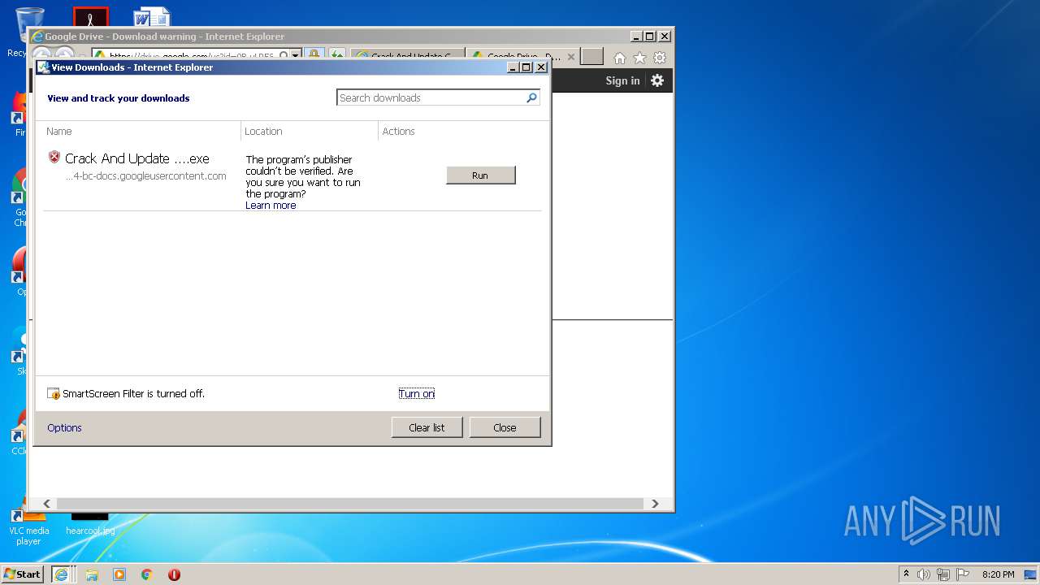Click the IE security lock icon
The image size is (1040, 585).
point(314,55)
